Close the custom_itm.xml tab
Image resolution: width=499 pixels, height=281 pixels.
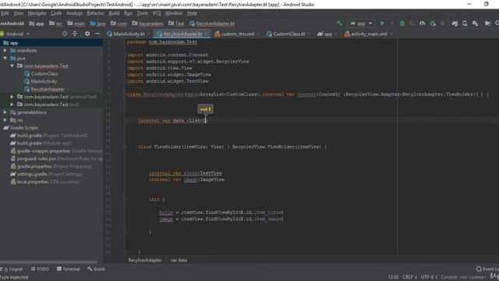coord(258,34)
